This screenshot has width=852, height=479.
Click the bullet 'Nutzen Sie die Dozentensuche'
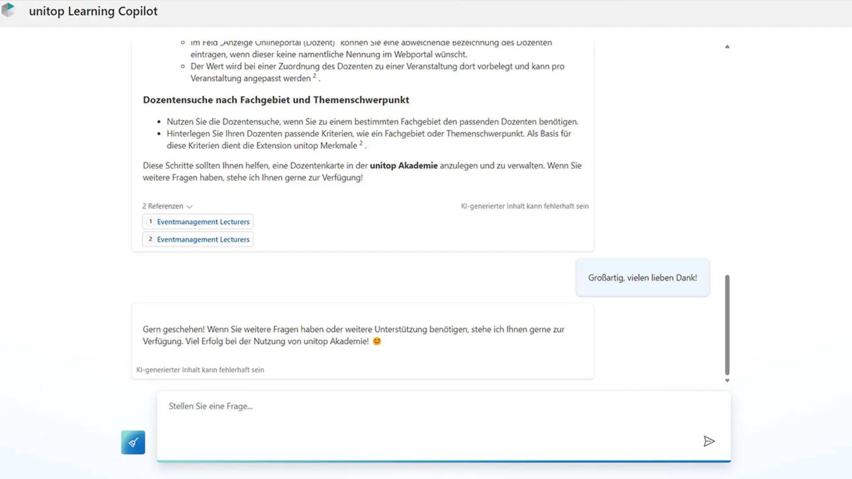(373, 122)
